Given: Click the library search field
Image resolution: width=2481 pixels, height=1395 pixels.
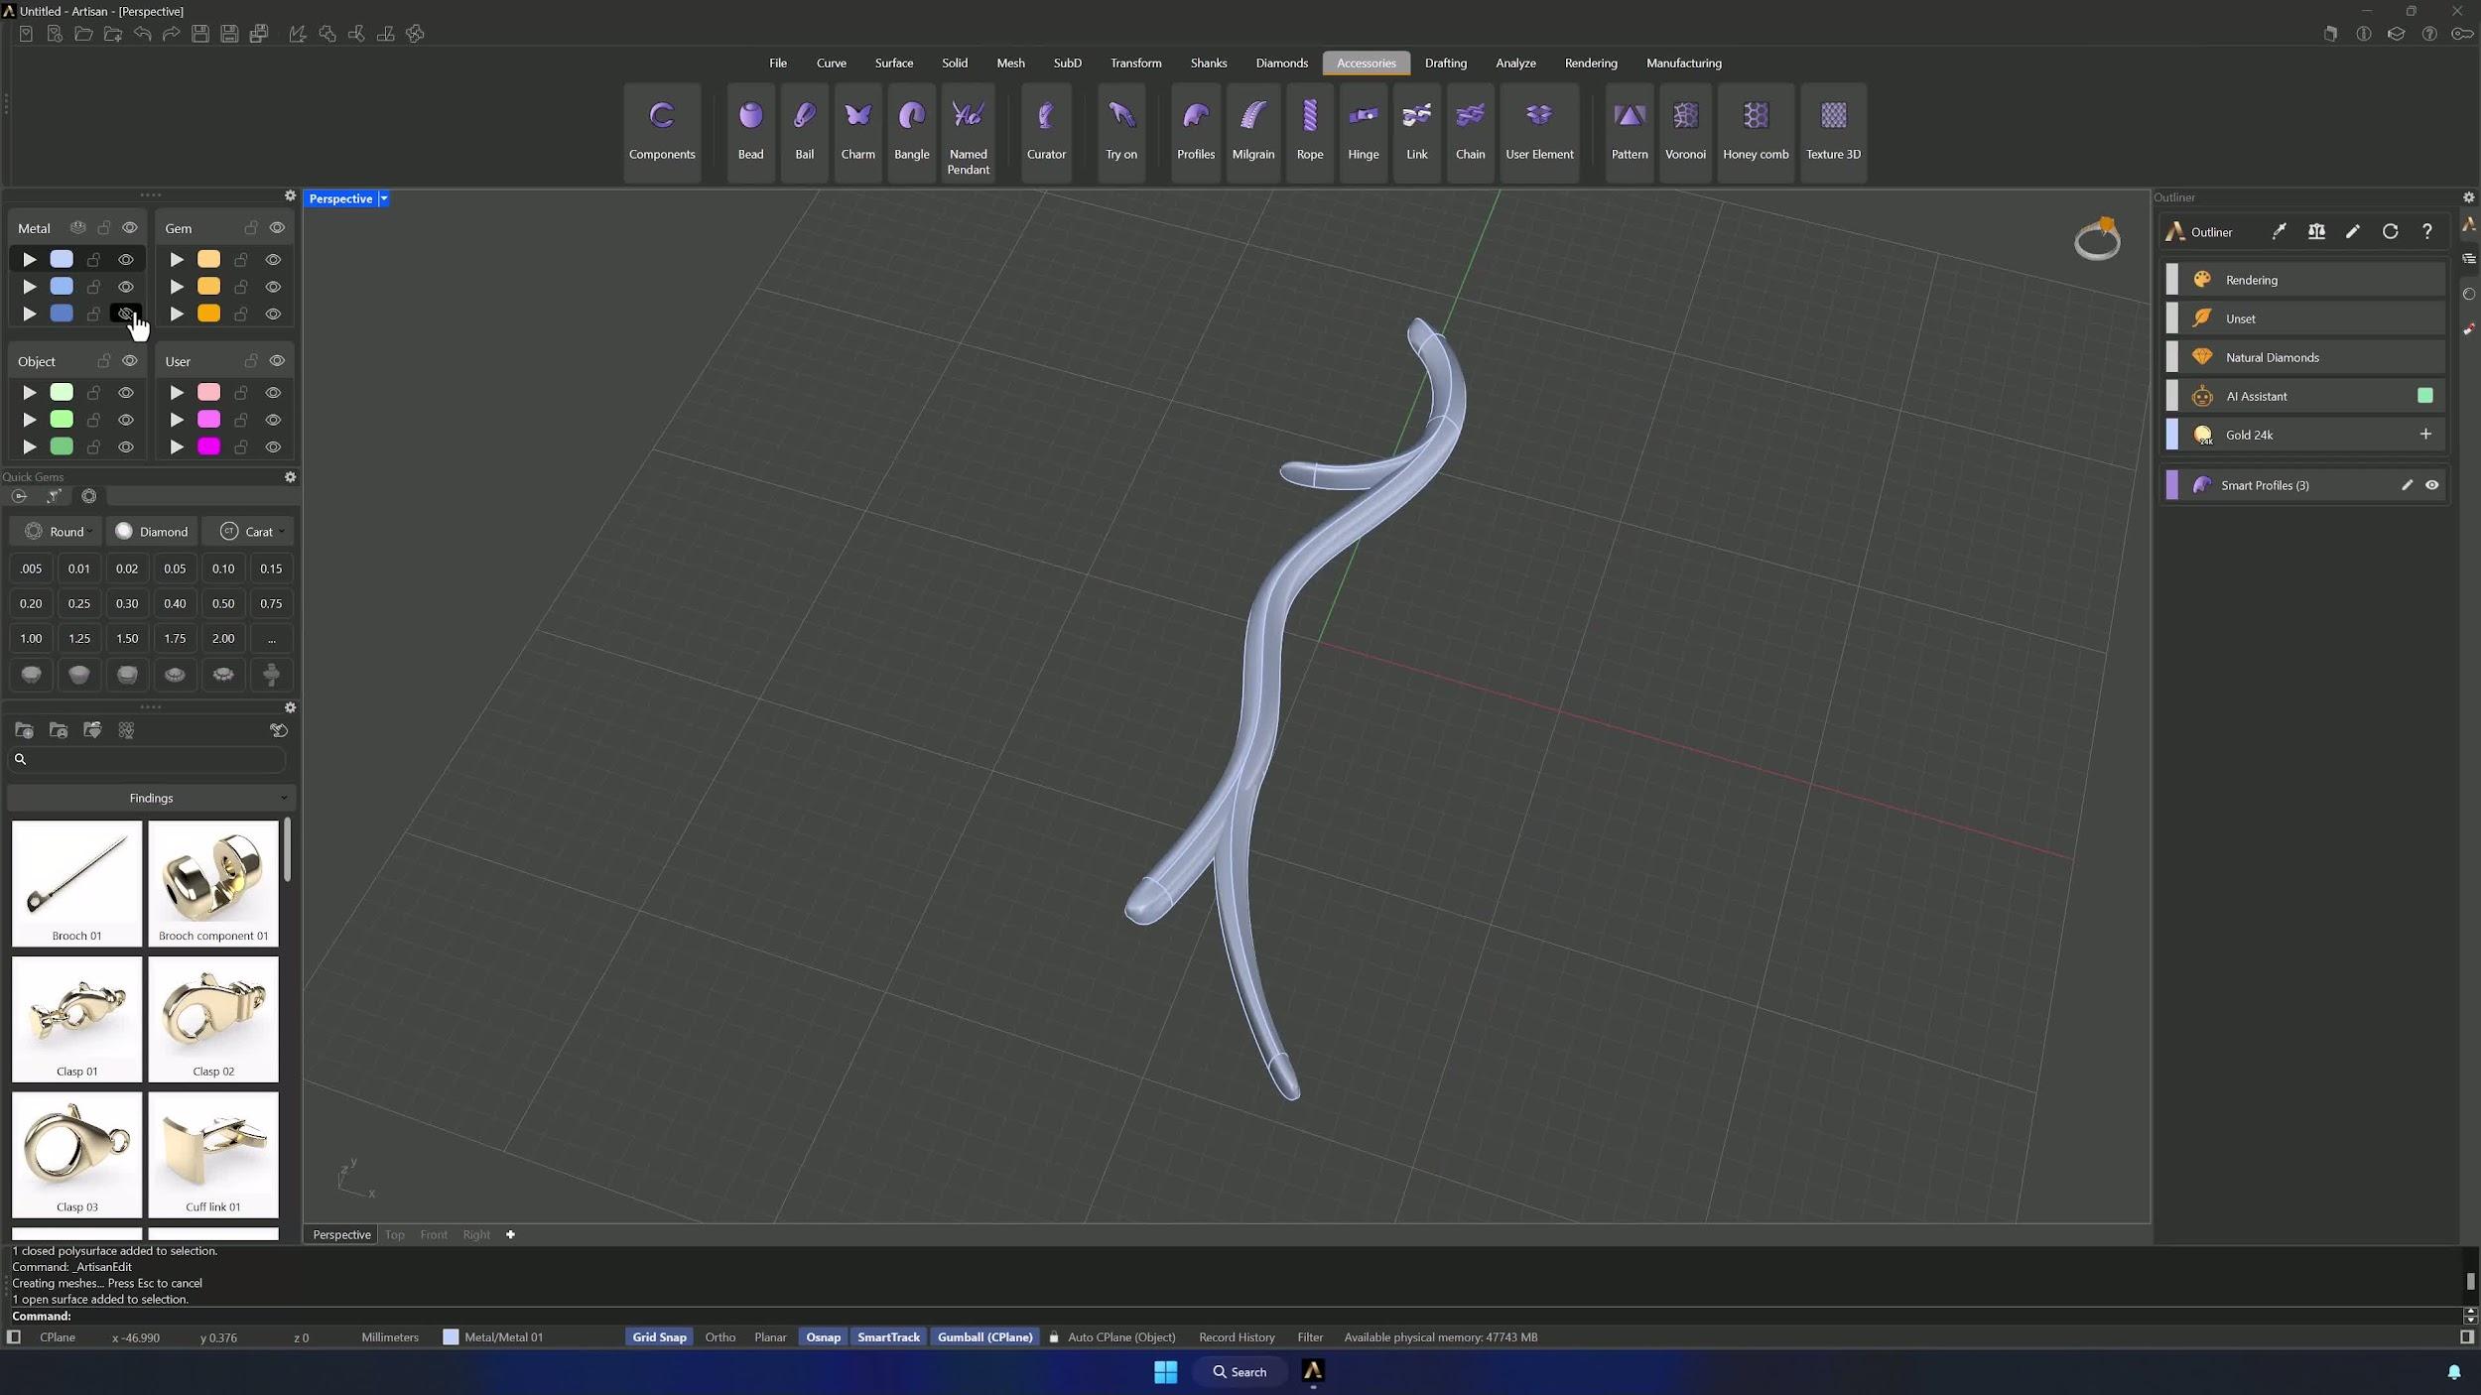Looking at the screenshot, I should tap(149, 759).
